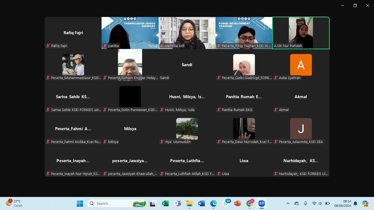The width and height of the screenshot is (374, 210).
Task: Open the volume speaker control
Action: [x=320, y=203]
